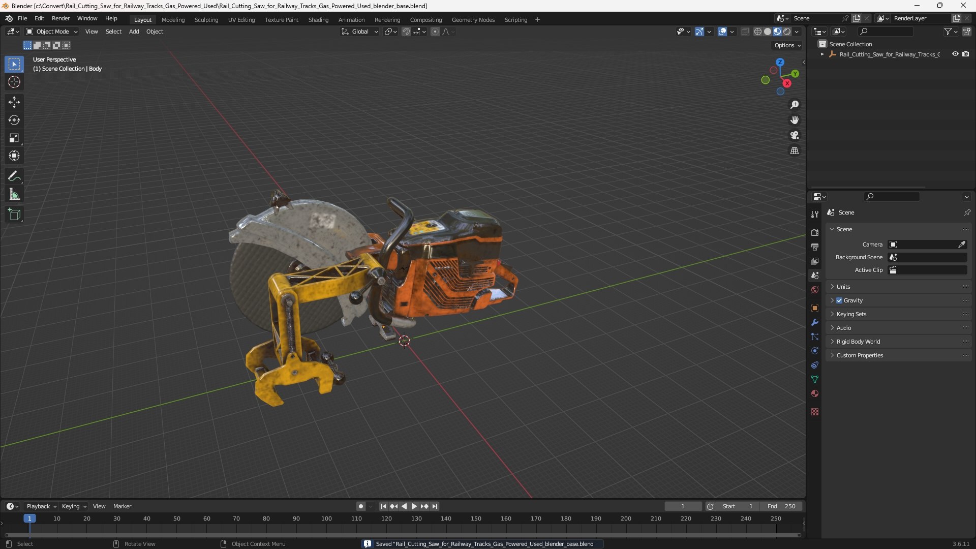
Task: Switch to the Shading workspace tab
Action: [x=318, y=20]
